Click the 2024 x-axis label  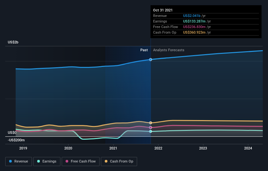pos(248,148)
